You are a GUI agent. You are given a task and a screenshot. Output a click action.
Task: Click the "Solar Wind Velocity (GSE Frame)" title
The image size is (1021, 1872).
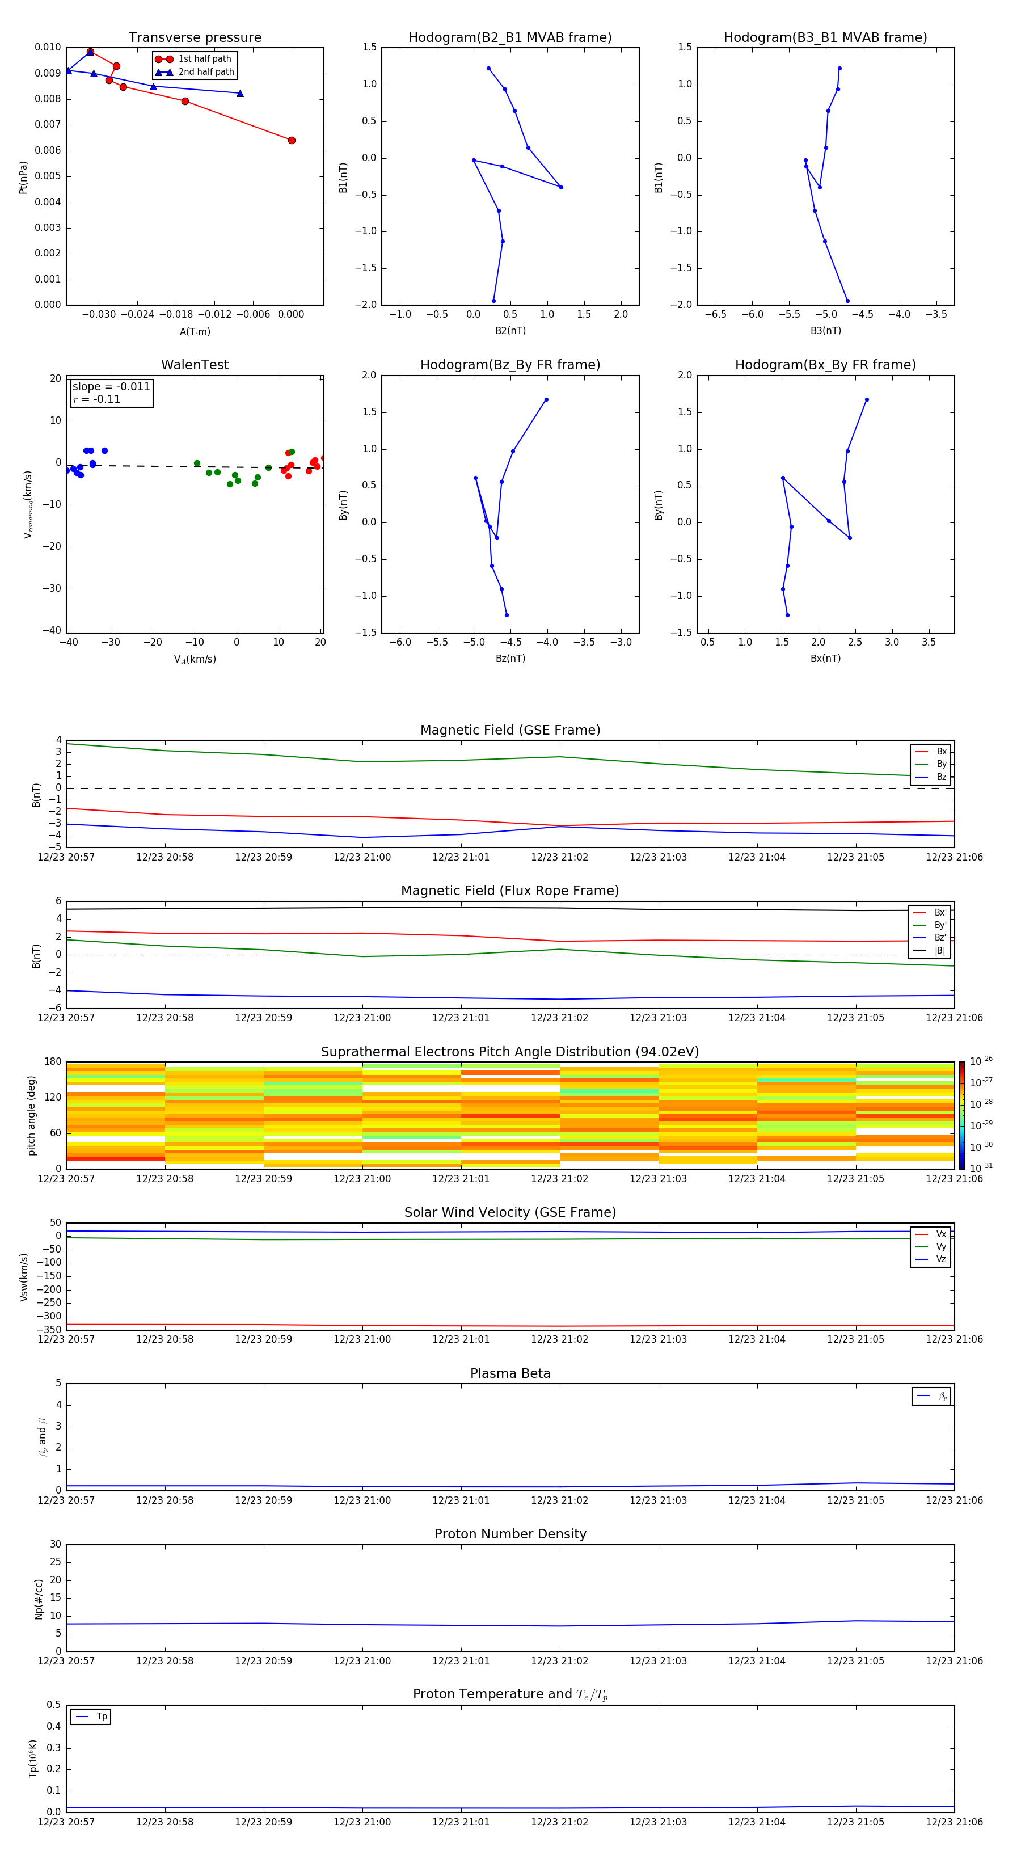pyautogui.click(x=510, y=1212)
